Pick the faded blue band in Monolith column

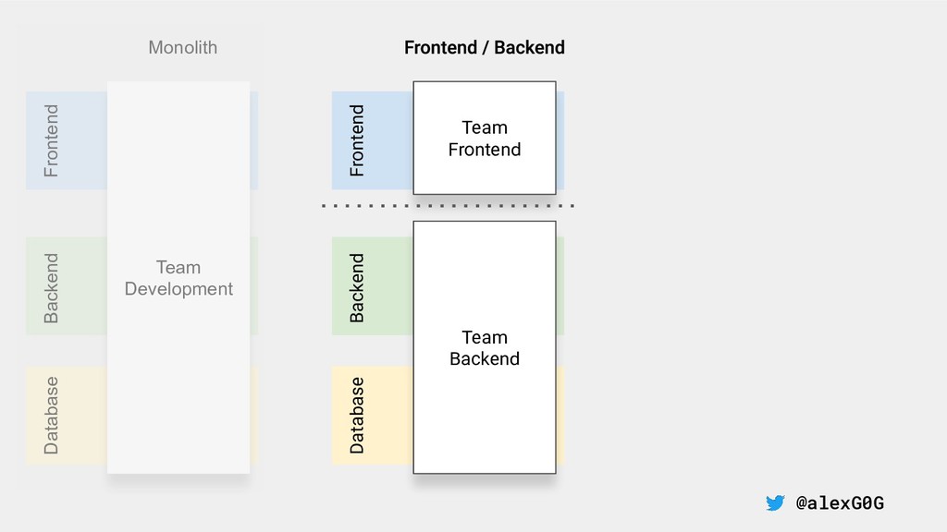[81, 140]
